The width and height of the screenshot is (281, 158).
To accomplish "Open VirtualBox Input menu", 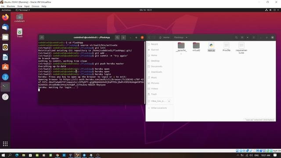I will point(27,6).
